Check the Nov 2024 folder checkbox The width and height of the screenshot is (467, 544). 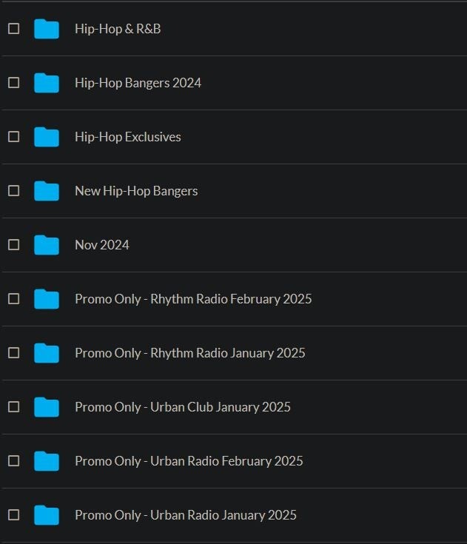13,245
